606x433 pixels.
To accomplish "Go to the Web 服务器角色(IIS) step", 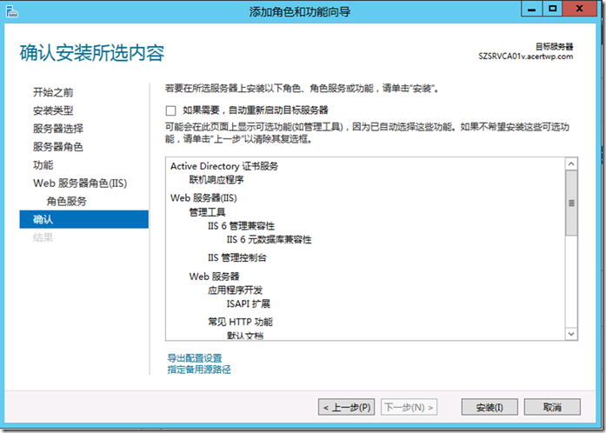I will [80, 183].
